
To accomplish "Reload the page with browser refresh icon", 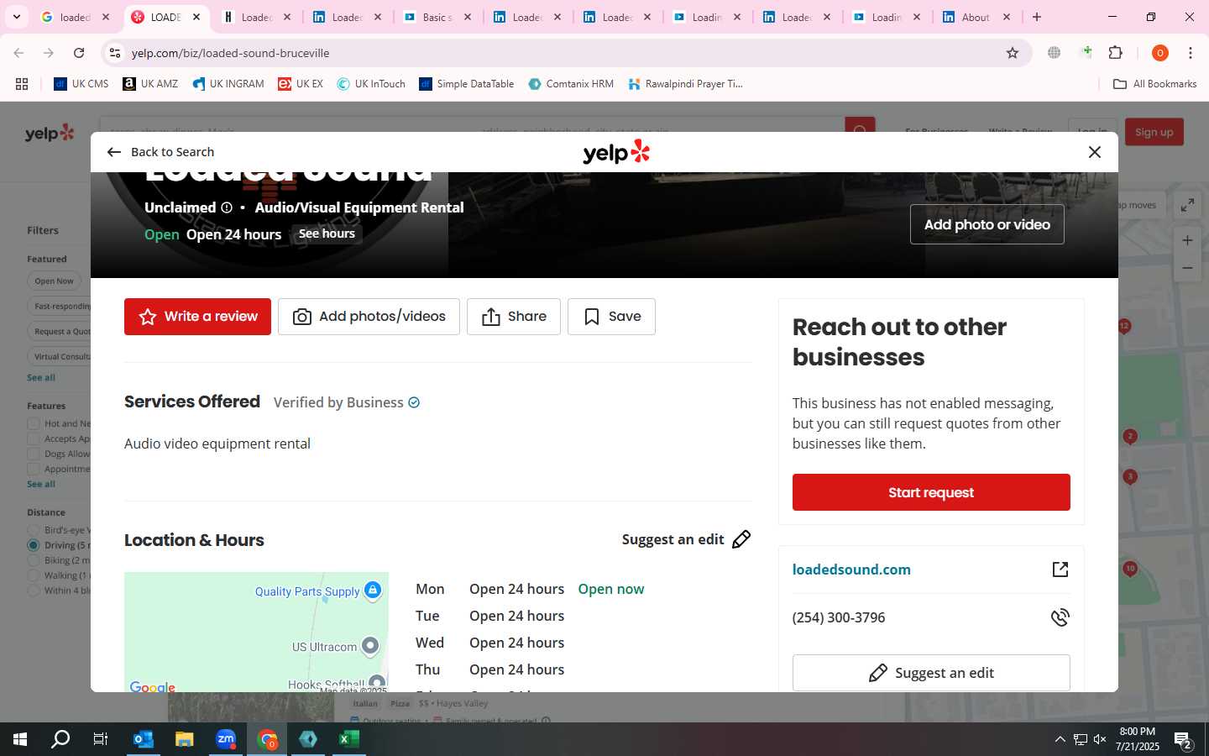I will point(79,53).
